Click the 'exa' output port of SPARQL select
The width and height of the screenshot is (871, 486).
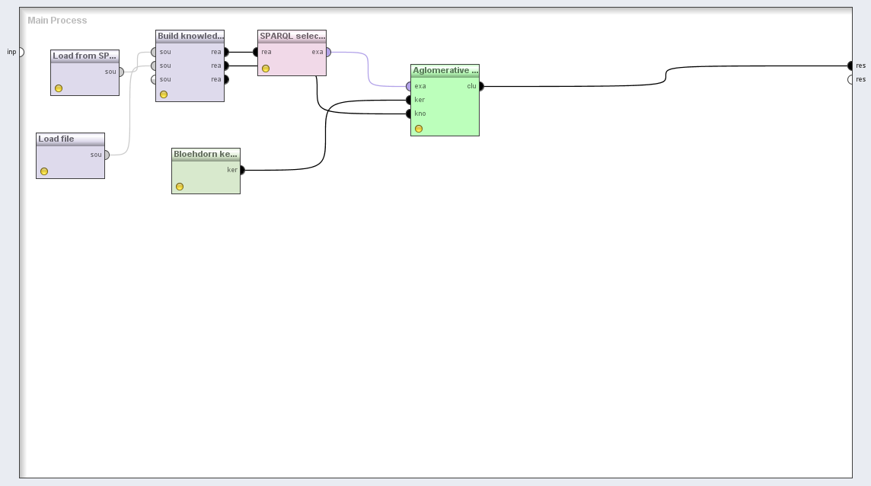pos(328,52)
